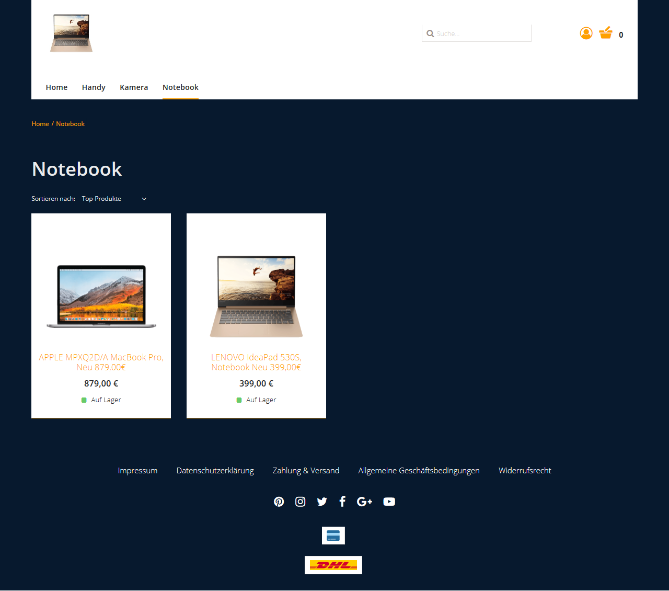Open LENOVO IdeaPad 530S product title

pyautogui.click(x=256, y=362)
